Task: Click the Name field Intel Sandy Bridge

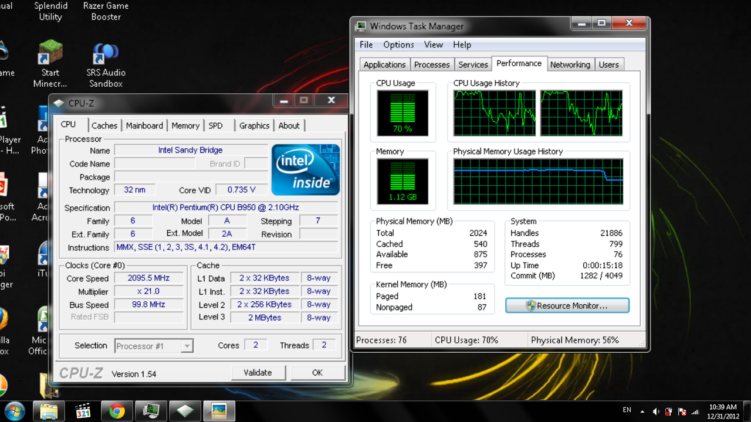Action: point(191,150)
